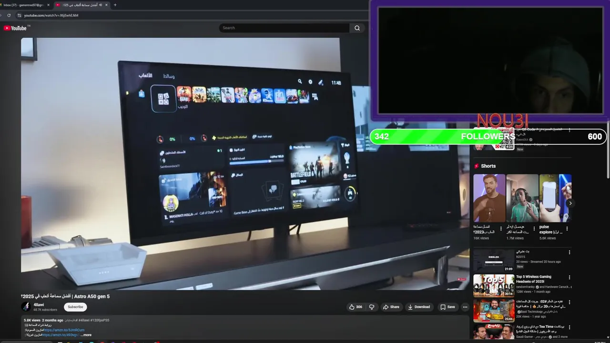This screenshot has width=610, height=343.
Task: Open options for pulse explore Short
Action: click(x=567, y=229)
